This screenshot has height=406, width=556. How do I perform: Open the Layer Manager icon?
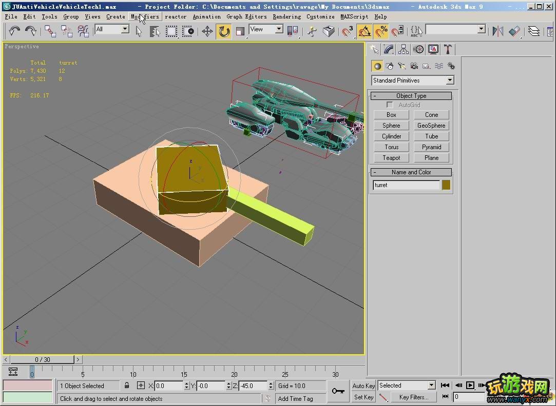pos(534,32)
